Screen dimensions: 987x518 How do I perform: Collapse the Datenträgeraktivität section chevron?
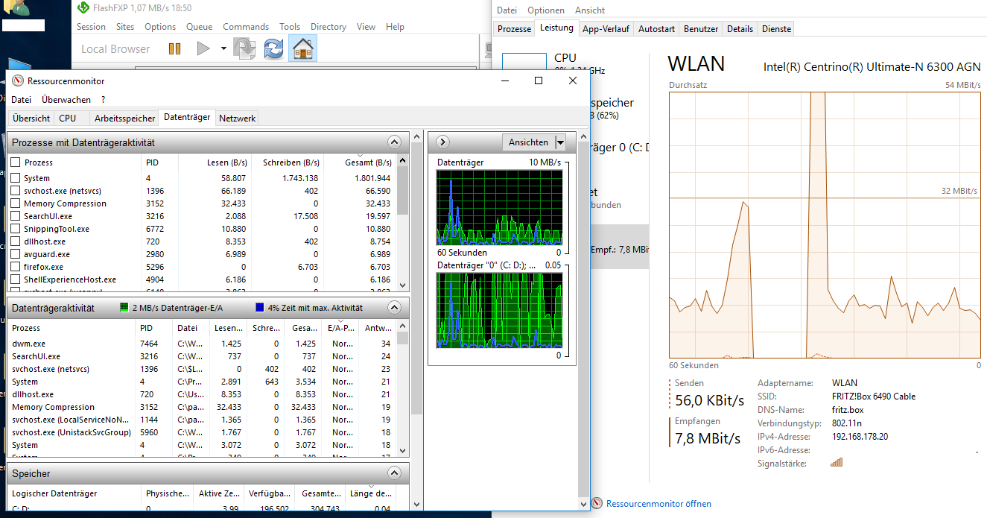394,307
